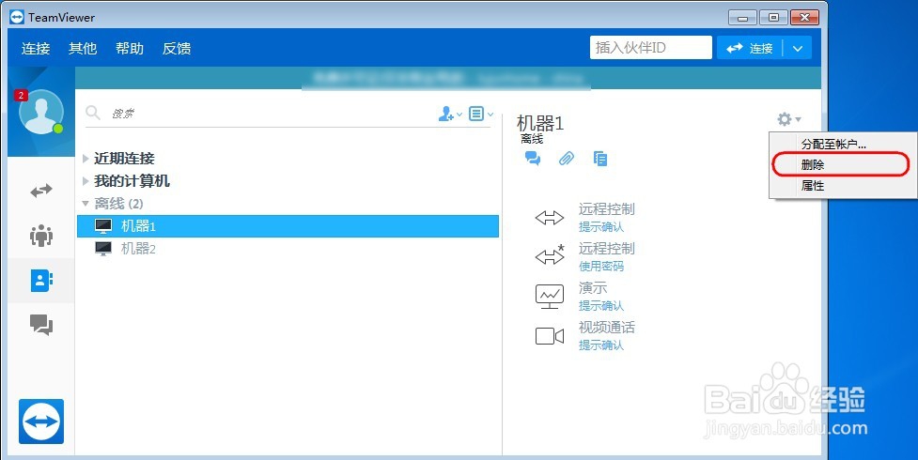Image resolution: width=918 pixels, height=460 pixels.
Task: Open the computers & contacts sidebar tab
Action: point(41,281)
